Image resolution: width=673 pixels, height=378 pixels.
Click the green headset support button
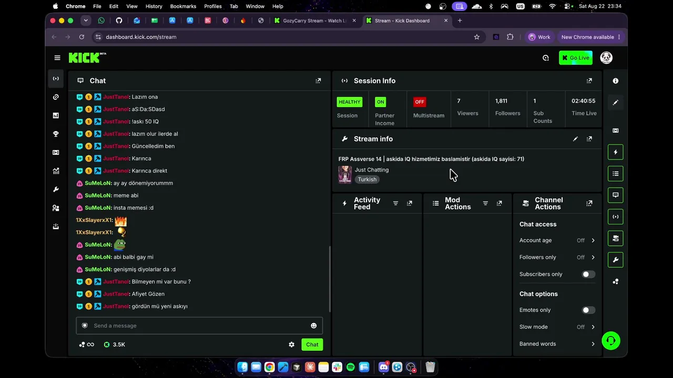[611, 341]
